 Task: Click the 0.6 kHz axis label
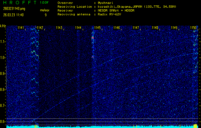pos(3,122)
